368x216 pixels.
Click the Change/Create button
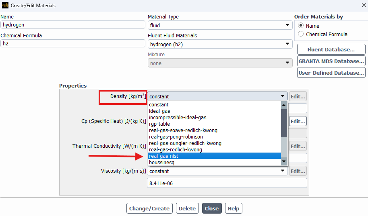(149, 208)
